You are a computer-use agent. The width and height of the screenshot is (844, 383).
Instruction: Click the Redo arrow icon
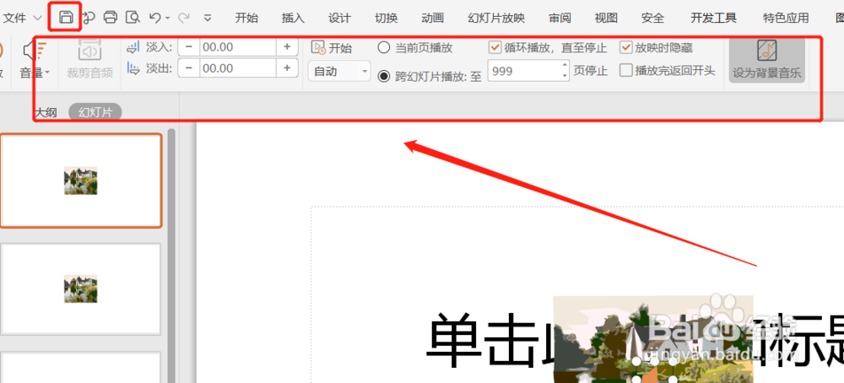click(x=184, y=18)
